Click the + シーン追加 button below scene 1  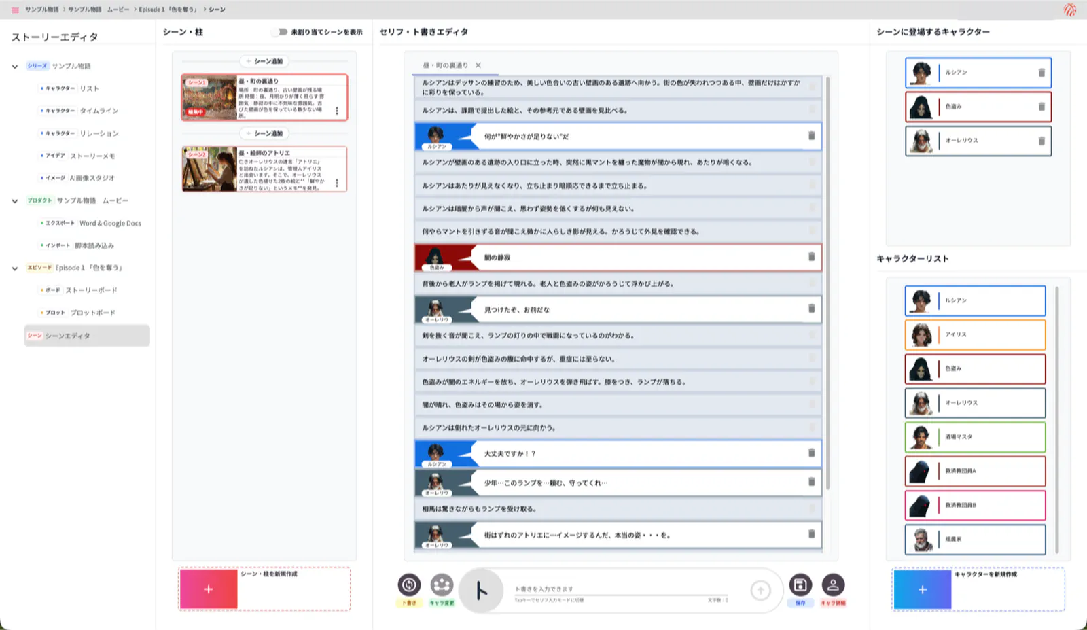point(264,133)
